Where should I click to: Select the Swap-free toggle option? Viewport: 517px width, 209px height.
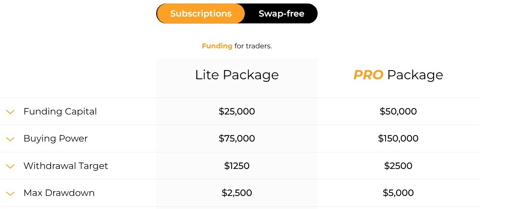(x=281, y=13)
